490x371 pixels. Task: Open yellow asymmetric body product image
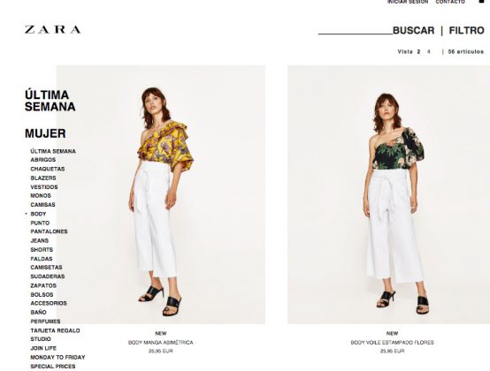click(x=161, y=194)
